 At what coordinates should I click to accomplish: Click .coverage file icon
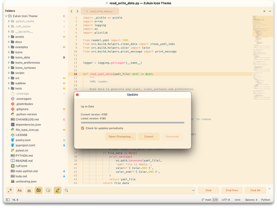(13, 94)
